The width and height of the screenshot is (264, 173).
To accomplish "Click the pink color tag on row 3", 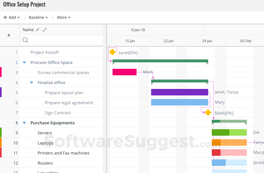I will pyautogui.click(x=1, y=72).
